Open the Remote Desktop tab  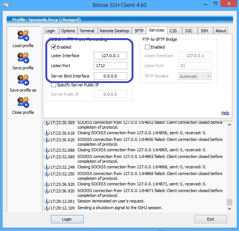114,31
